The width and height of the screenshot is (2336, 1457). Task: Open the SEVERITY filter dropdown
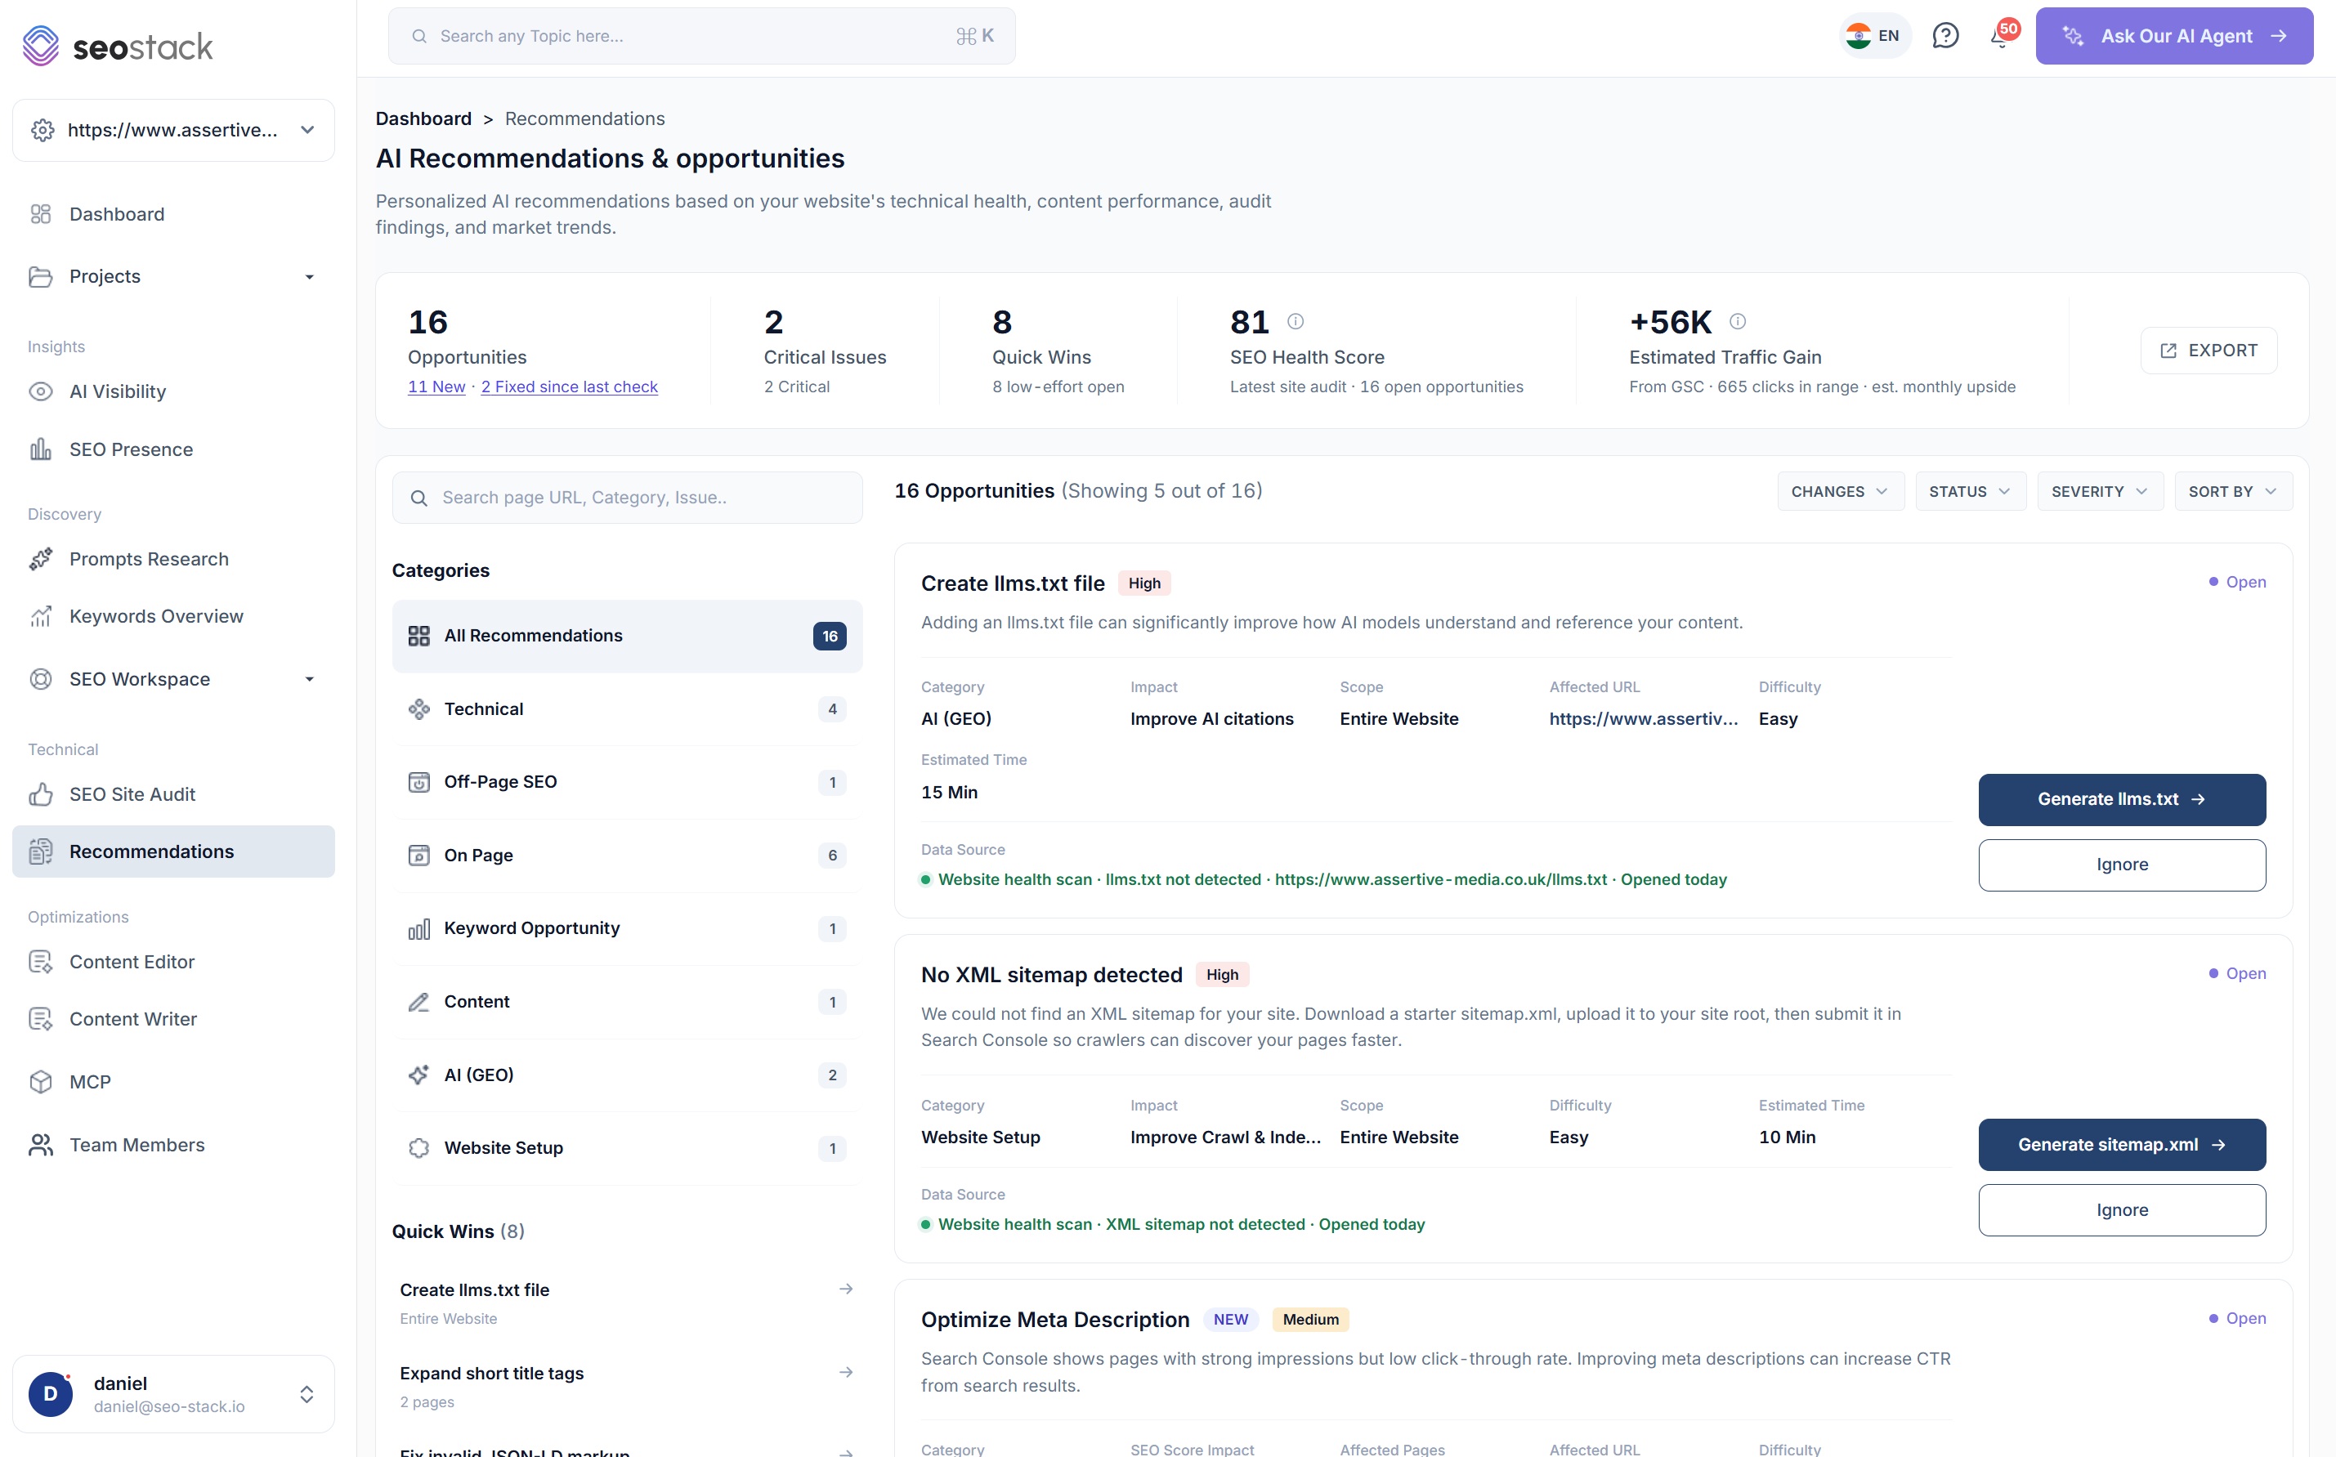tap(2099, 491)
